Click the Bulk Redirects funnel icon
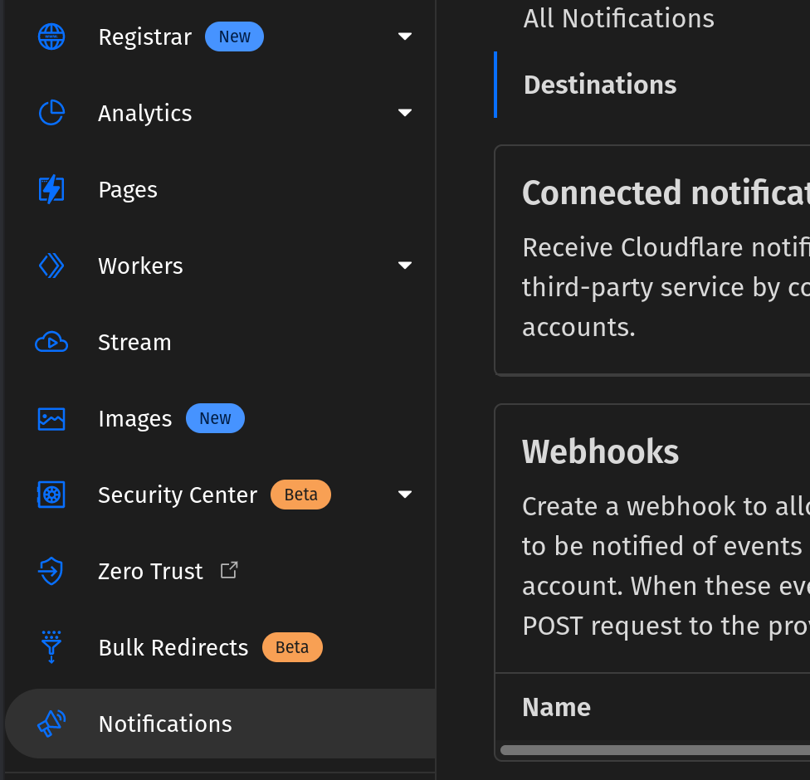810x780 pixels. pos(51,646)
